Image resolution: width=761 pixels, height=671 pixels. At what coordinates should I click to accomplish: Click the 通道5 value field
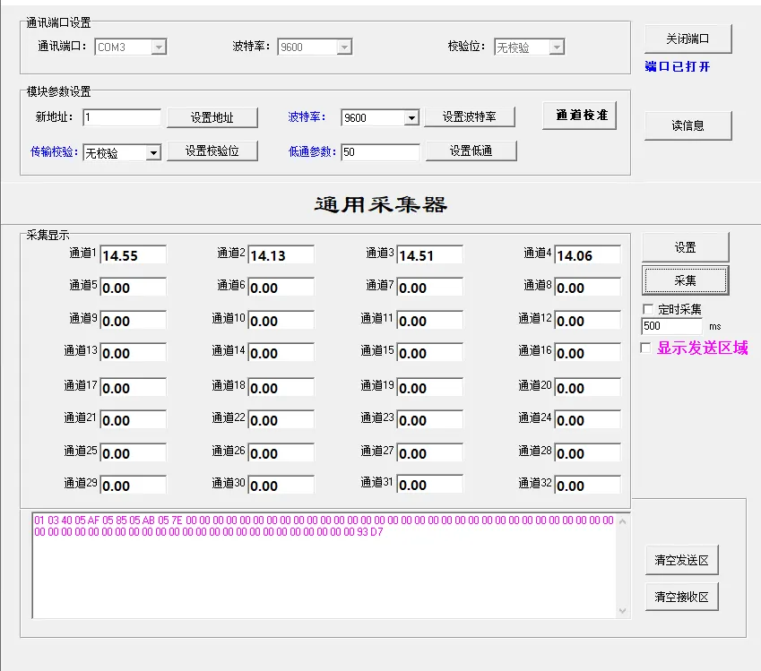point(133,288)
